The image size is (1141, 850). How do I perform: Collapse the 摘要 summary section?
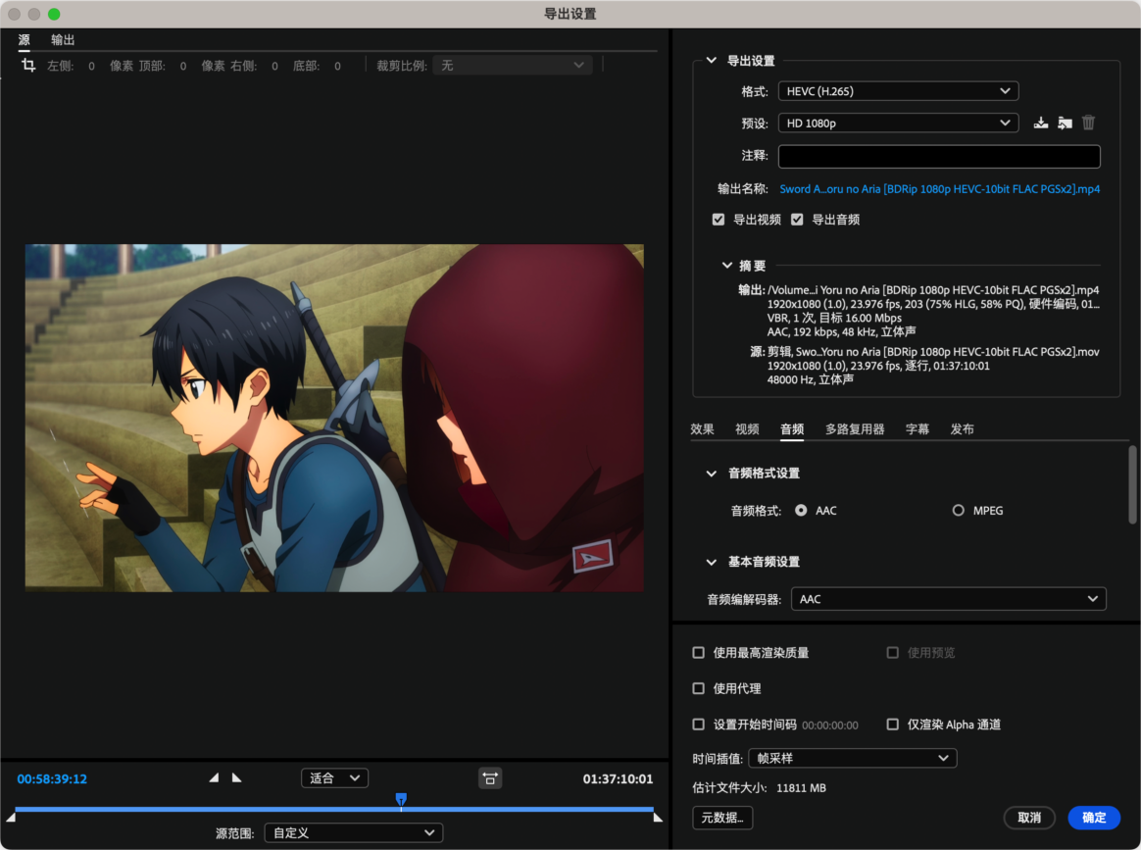tap(726, 266)
